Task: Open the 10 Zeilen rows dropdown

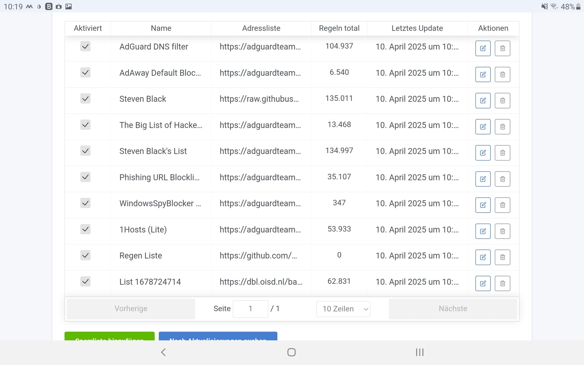Action: [343, 309]
